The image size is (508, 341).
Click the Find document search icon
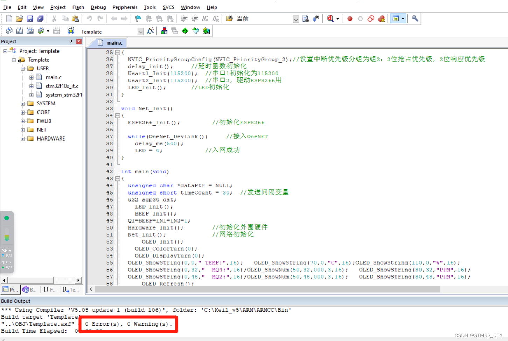[306, 19]
